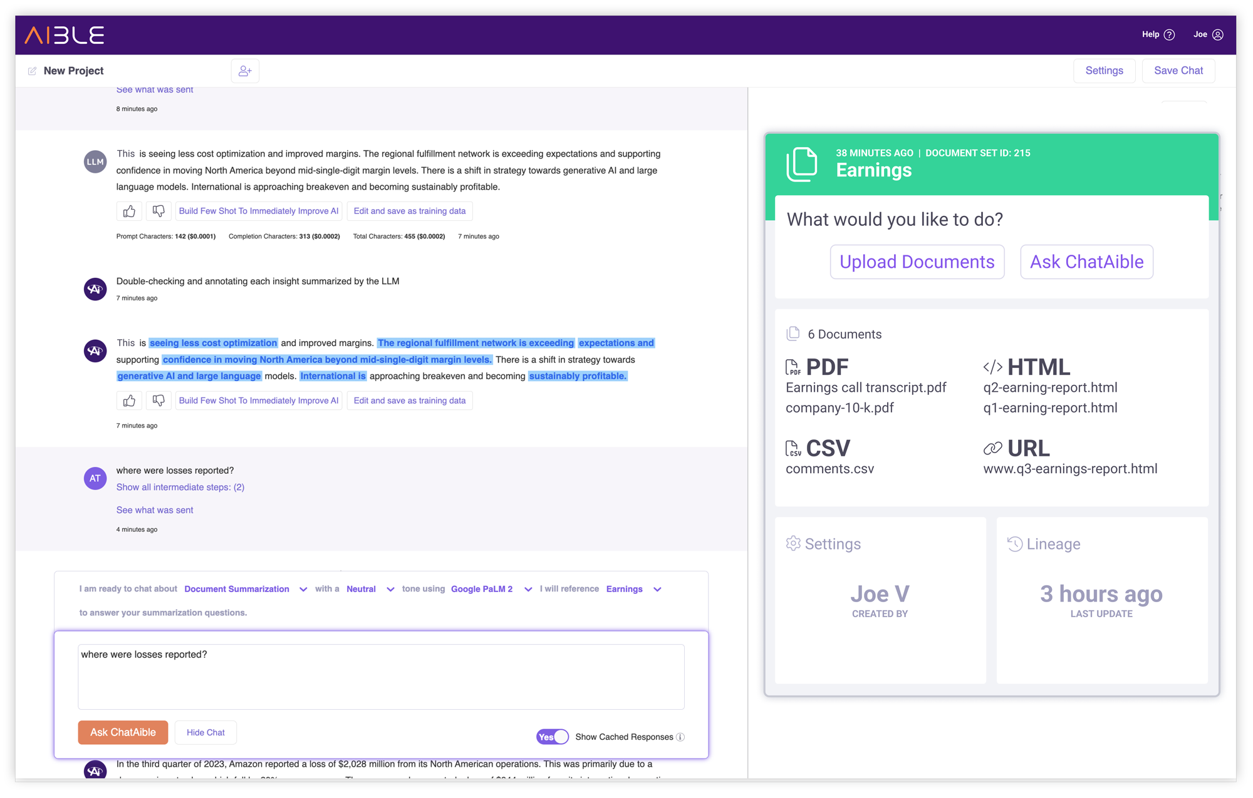Click the URL link icon
The height and width of the screenshot is (798, 1253).
[x=993, y=448]
